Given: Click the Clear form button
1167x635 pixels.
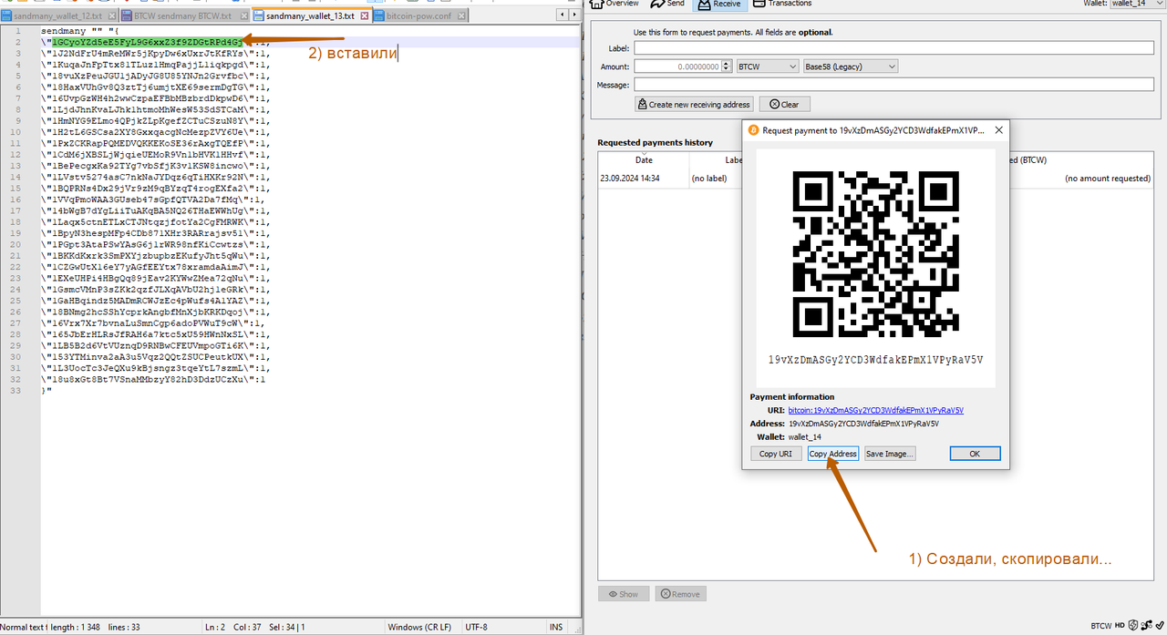Looking at the screenshot, I should coord(784,105).
